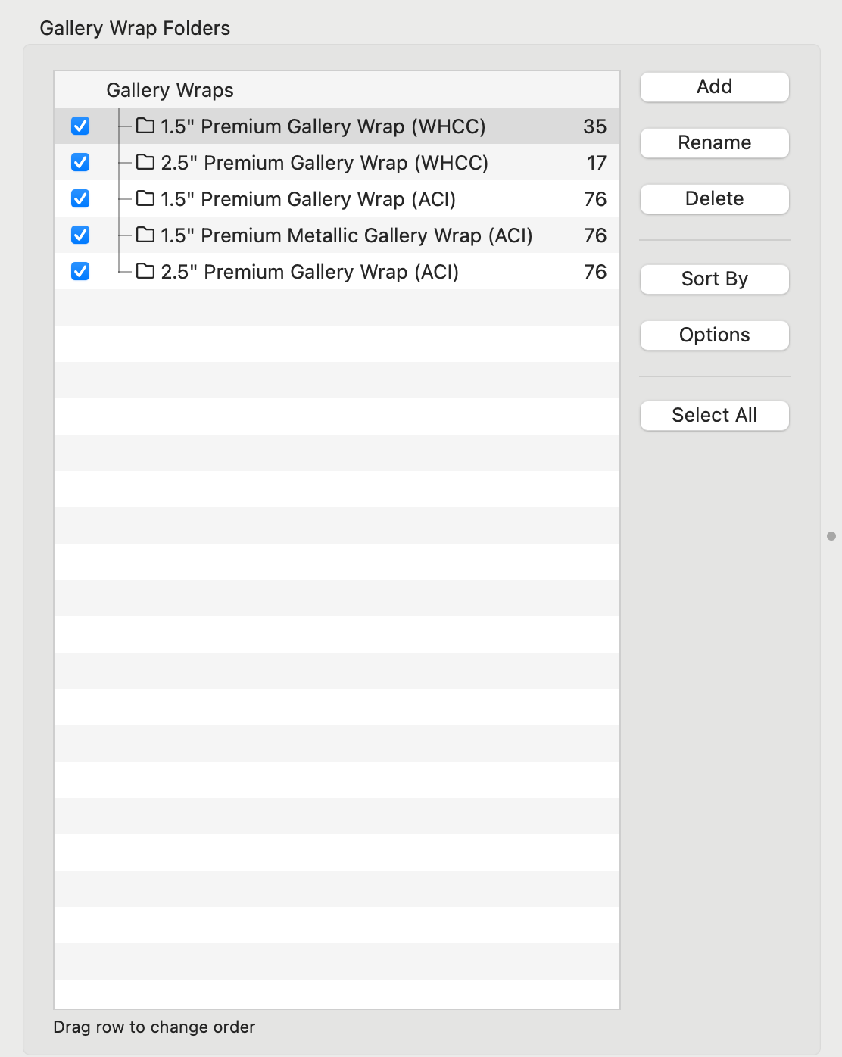Disable the 1.5" Premium Metallic Gallery Wrap checkbox
The height and width of the screenshot is (1057, 842).
coord(80,235)
